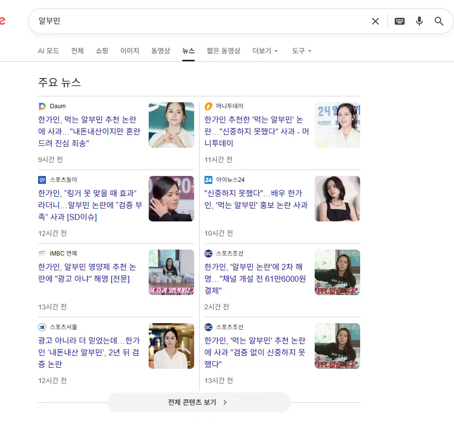Click the iMBC 연예 source logo icon
The height and width of the screenshot is (432, 454).
click(x=42, y=254)
